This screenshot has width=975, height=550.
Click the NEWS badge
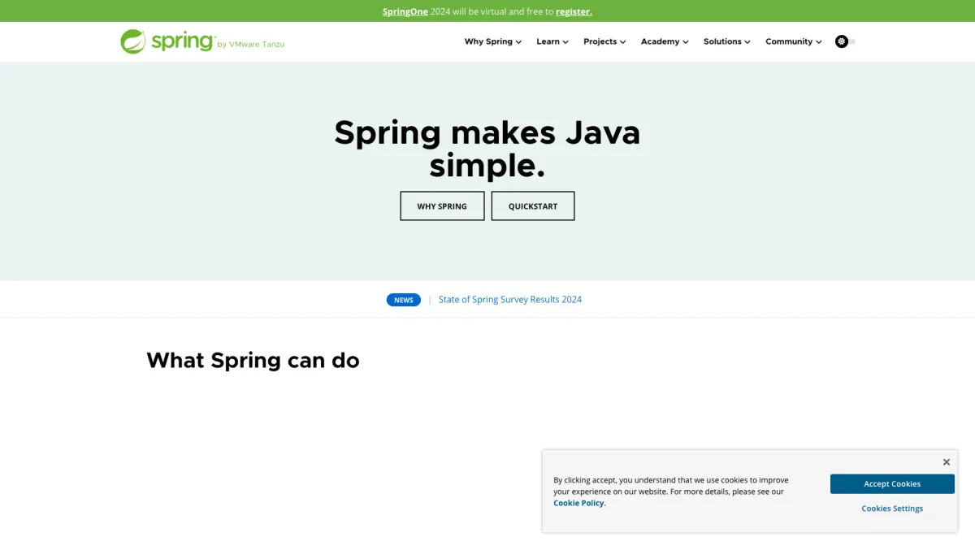pos(404,300)
